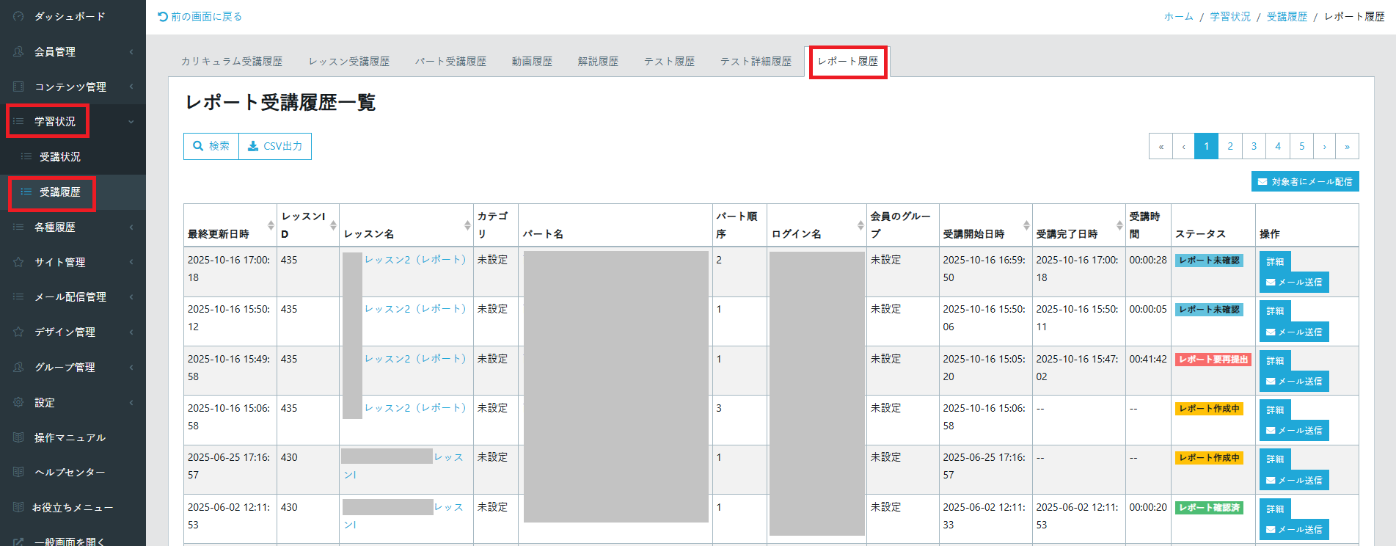Go to page 3 in pagination
Image resolution: width=1396 pixels, height=546 pixels.
(x=1254, y=146)
